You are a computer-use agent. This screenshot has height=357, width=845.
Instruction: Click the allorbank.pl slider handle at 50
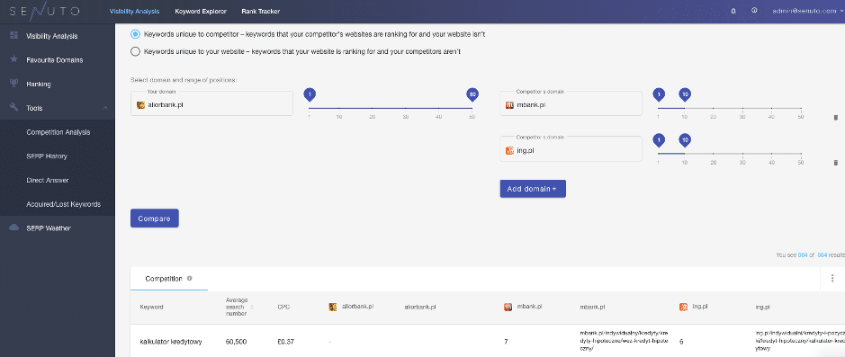click(472, 94)
